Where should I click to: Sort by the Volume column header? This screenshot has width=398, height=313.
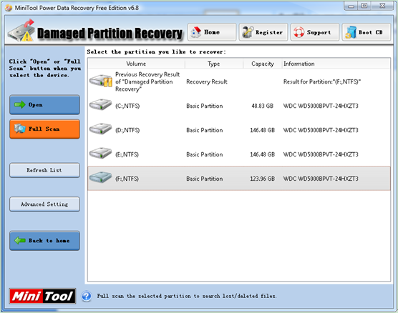pyautogui.click(x=136, y=64)
